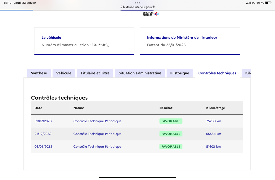The image size is (275, 180).
Task: Click the Datant du 22/01/2025 text
Action: (166, 45)
